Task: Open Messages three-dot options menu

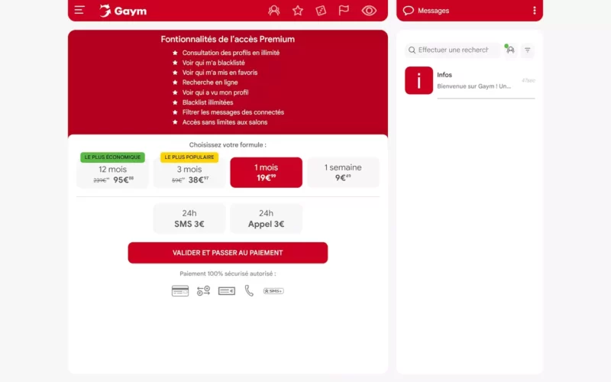Action: tap(534, 11)
